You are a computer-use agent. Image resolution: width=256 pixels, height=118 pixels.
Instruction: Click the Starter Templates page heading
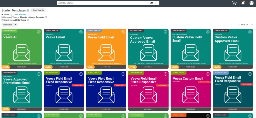[x=14, y=10]
